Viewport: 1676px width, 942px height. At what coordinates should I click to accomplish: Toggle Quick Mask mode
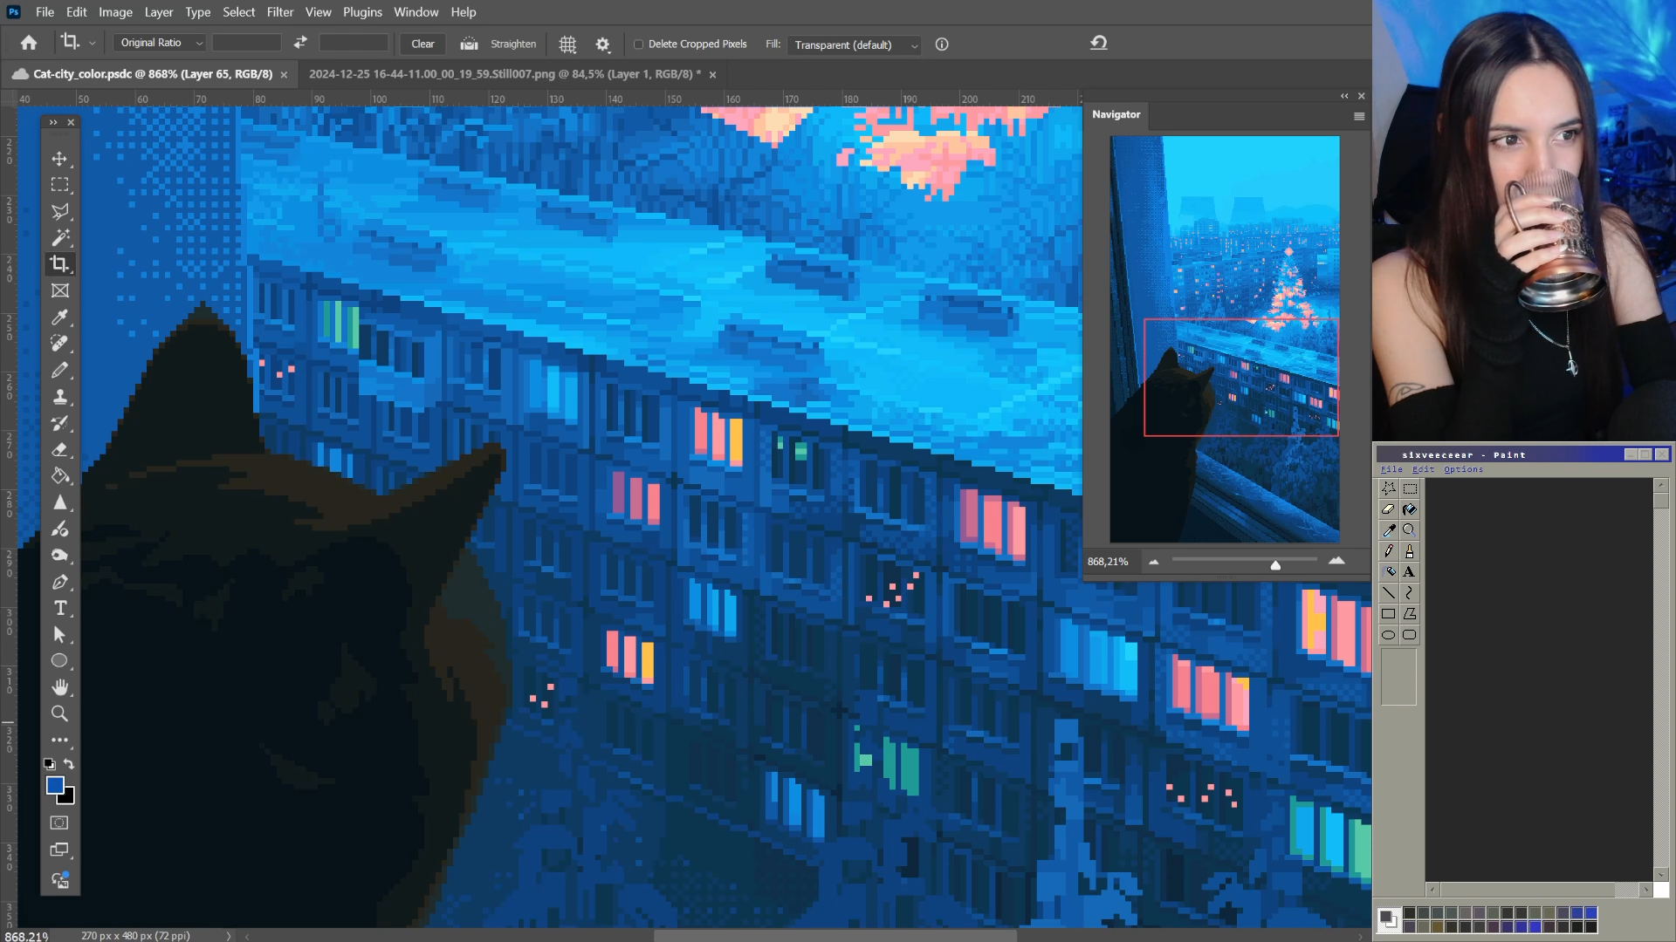[x=59, y=823]
